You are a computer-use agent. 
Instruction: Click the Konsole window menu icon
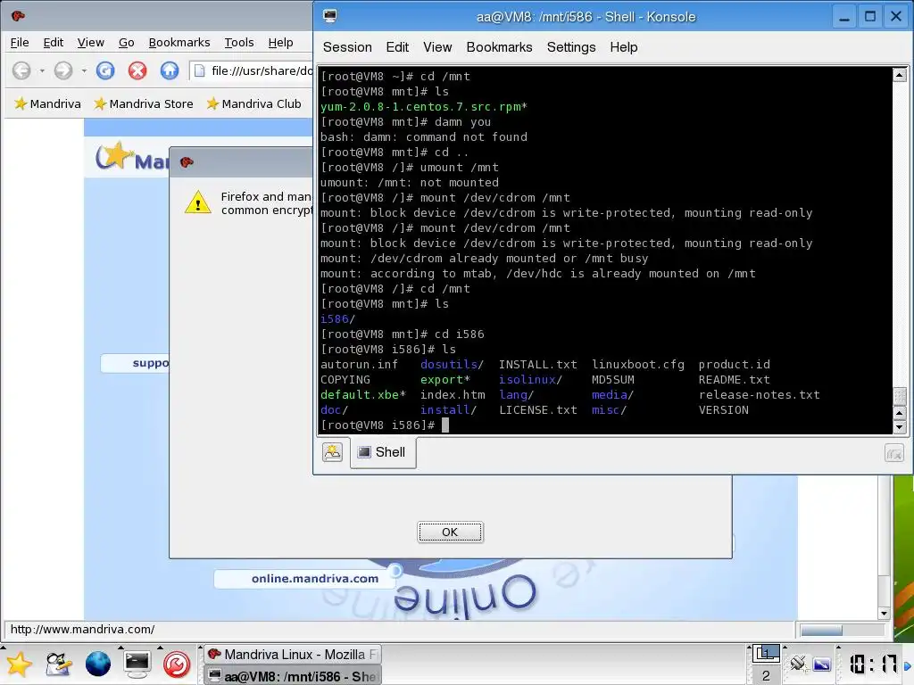(x=330, y=16)
